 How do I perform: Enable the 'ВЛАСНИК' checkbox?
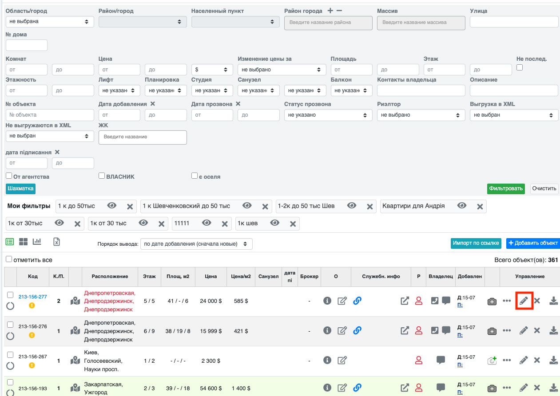pos(102,176)
